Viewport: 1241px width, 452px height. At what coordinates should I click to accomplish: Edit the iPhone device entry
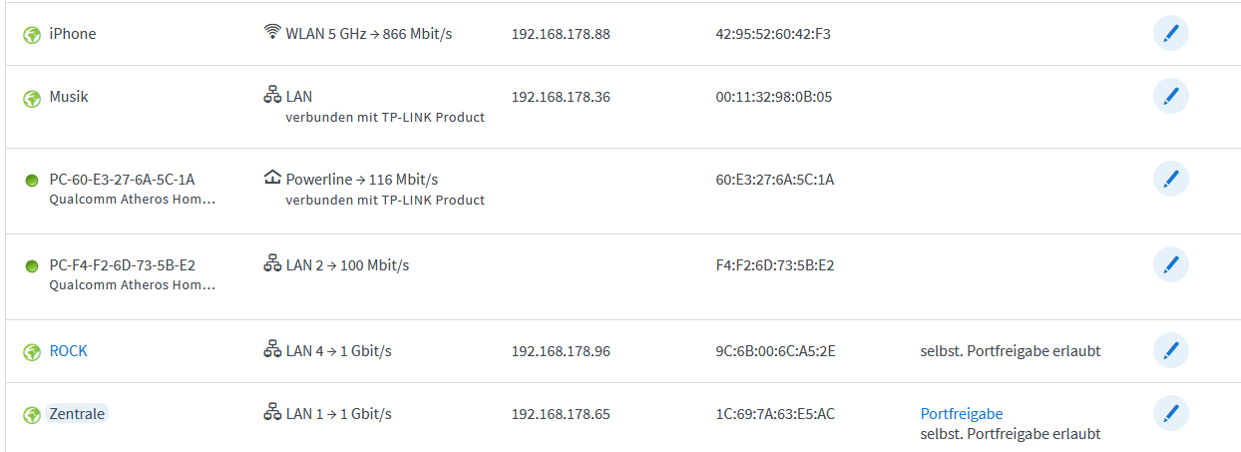click(x=1170, y=34)
